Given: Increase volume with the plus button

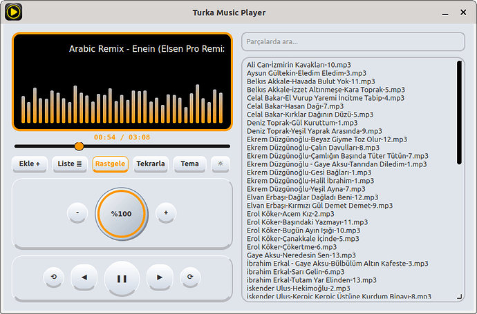Looking at the screenshot, I should coord(165,213).
